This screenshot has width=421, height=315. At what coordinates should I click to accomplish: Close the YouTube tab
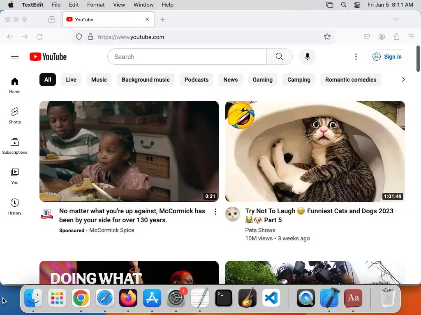click(147, 19)
